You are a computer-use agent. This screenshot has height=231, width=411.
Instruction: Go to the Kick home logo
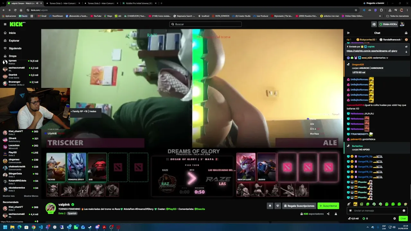[17, 24]
